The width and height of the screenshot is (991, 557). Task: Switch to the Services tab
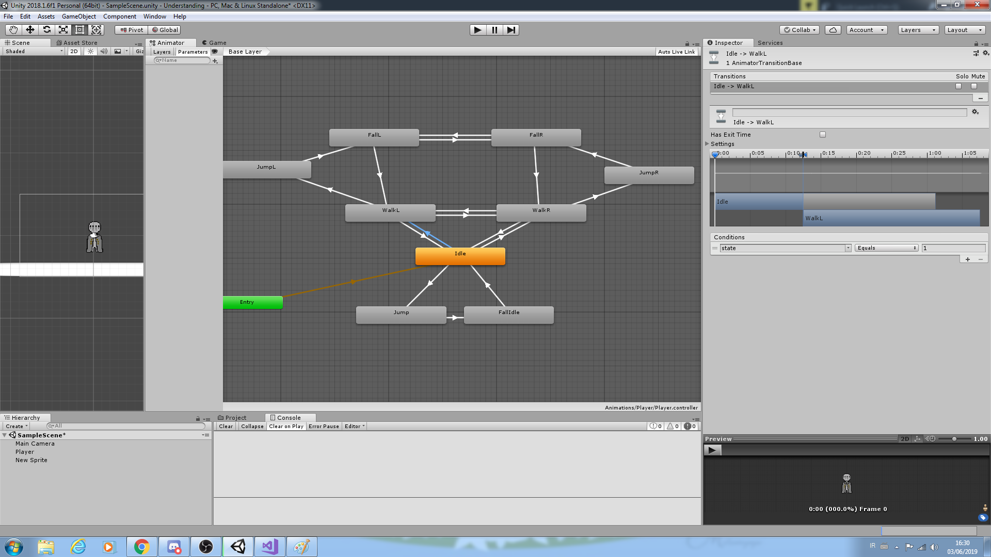click(770, 43)
